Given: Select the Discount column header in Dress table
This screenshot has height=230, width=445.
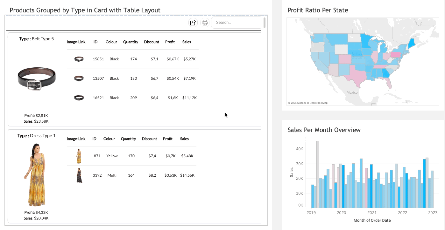Looking at the screenshot, I should tap(149, 139).
